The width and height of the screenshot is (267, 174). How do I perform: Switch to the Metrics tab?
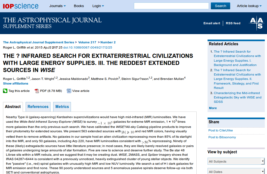[62, 107]
